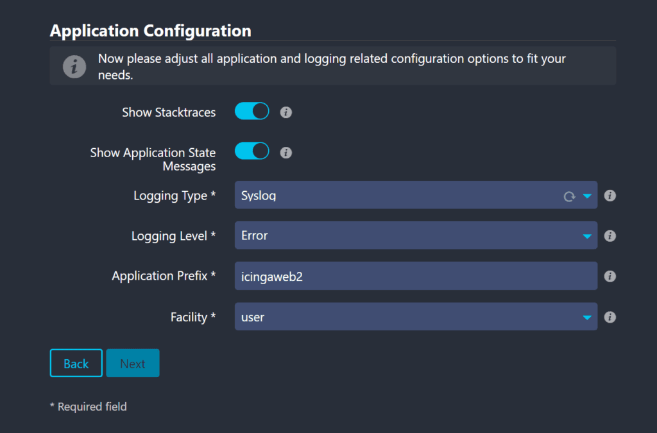Viewport: 657px width, 433px height.
Task: Click the info icon beside Show Stacktraces
Action: click(x=286, y=112)
